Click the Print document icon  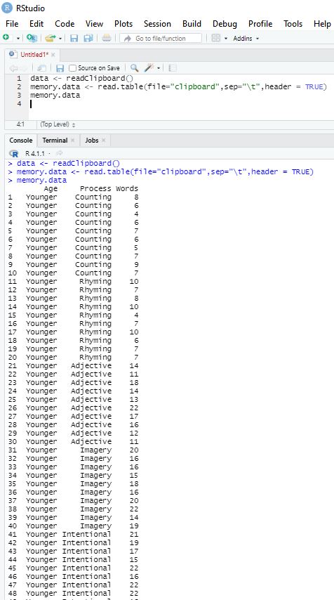[107, 38]
